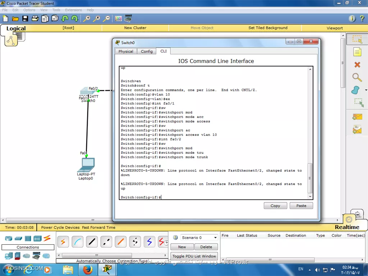368x276 pixels.
Task: Click the Print toolbar icon
Action: point(35,19)
